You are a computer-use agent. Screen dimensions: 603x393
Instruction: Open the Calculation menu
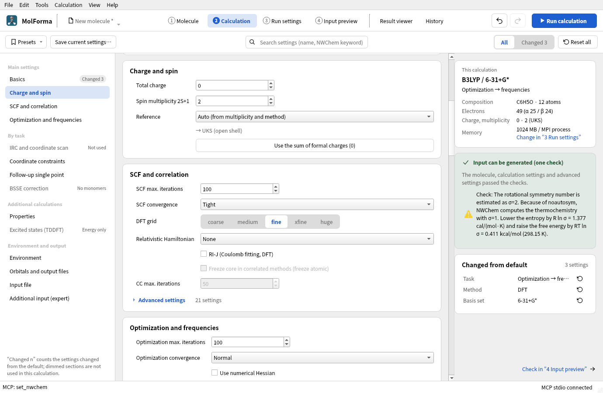[x=68, y=5]
